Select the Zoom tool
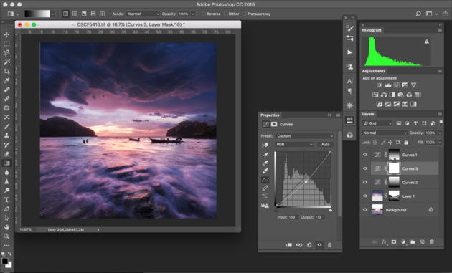Viewport: 452px width, 273px height. [x=6, y=236]
